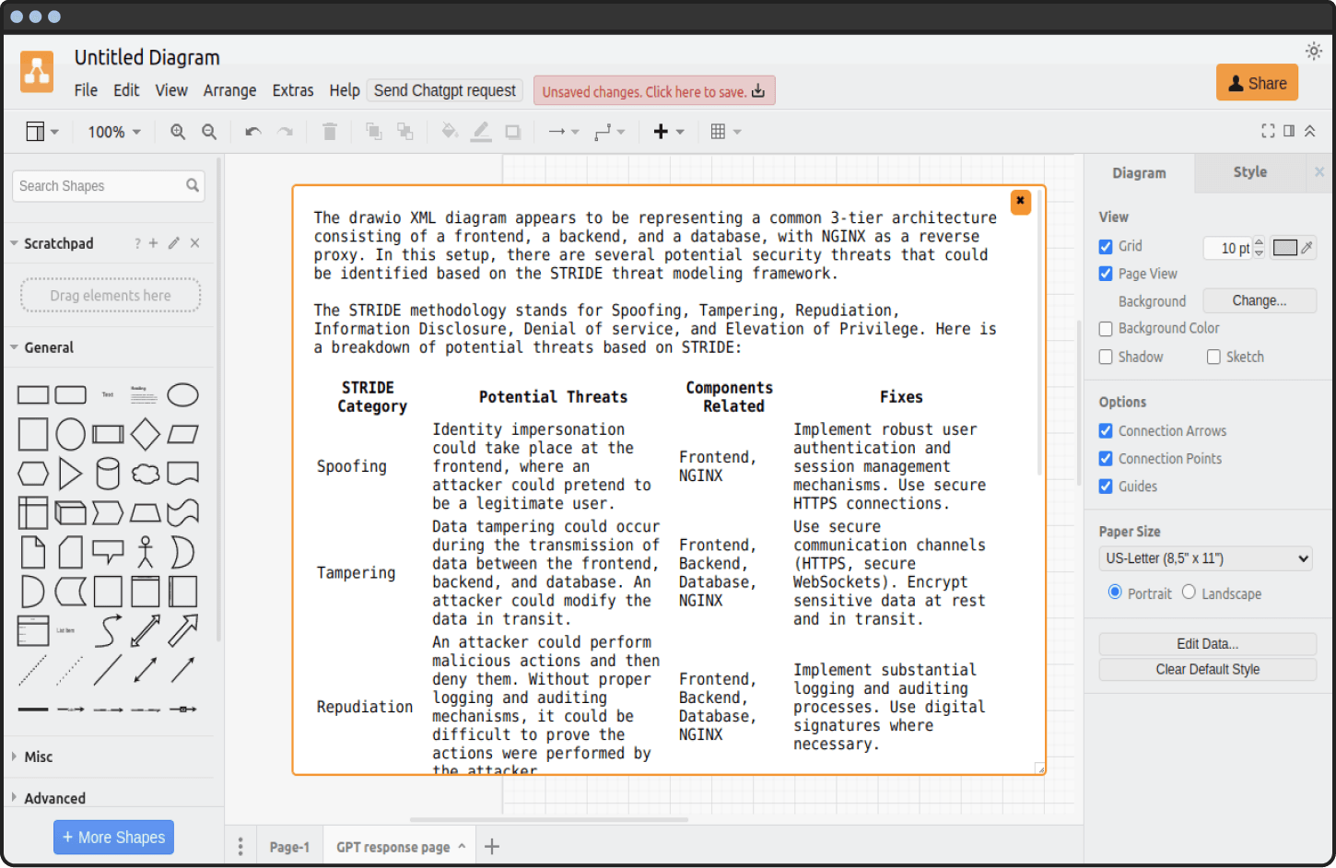Image resolution: width=1336 pixels, height=868 pixels.
Task: Select the diamond shape in General
Action: pyautogui.click(x=145, y=434)
